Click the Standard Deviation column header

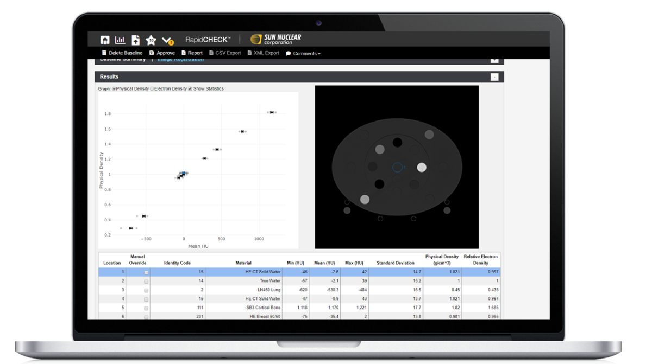(396, 263)
